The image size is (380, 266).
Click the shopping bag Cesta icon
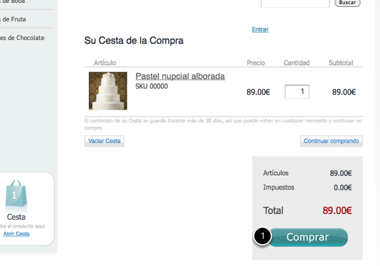[x=16, y=193]
